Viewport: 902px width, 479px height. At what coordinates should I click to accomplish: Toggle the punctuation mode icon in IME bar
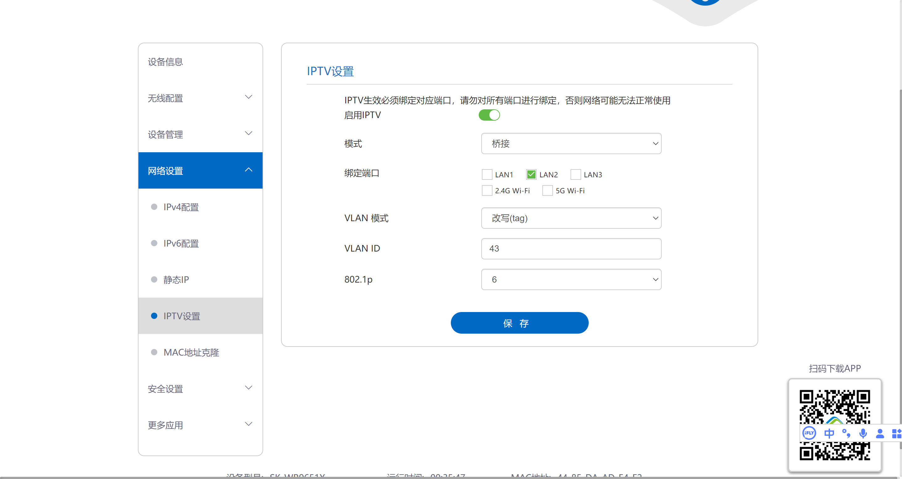click(846, 434)
